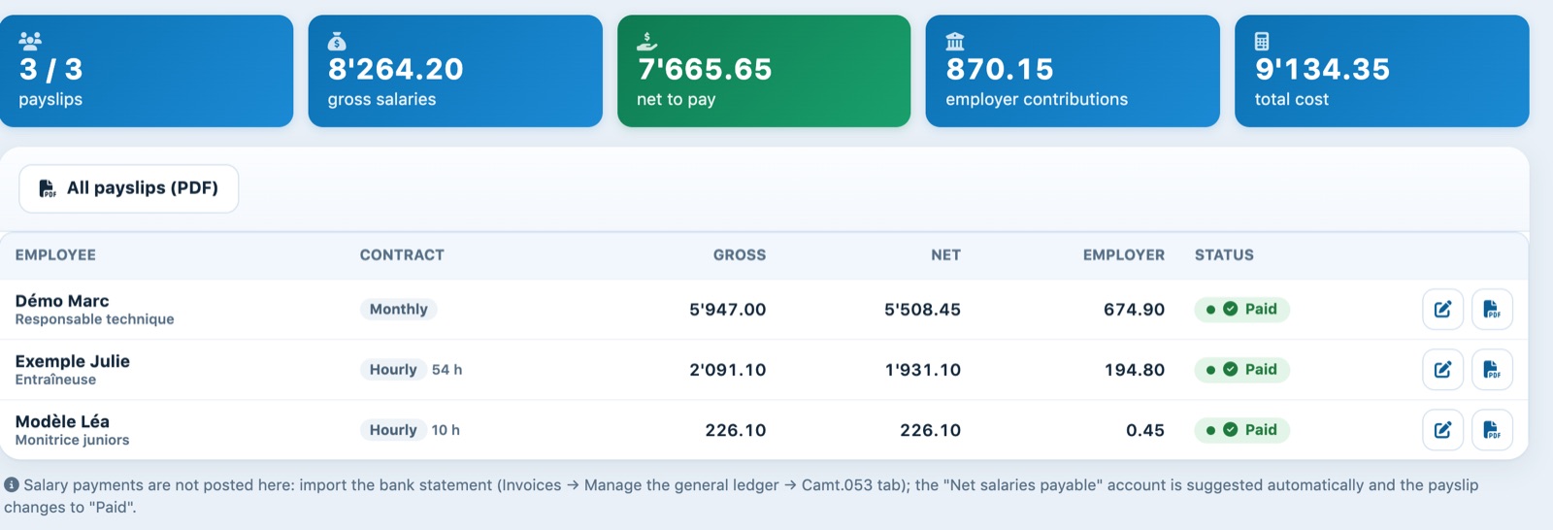Image resolution: width=1553 pixels, height=530 pixels.
Task: Click the Monthly contract tag
Action: [399, 309]
